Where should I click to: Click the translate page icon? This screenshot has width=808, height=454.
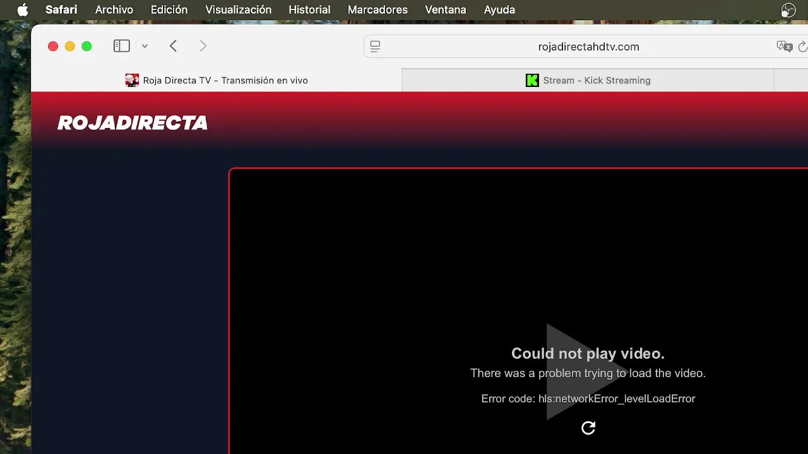click(784, 47)
